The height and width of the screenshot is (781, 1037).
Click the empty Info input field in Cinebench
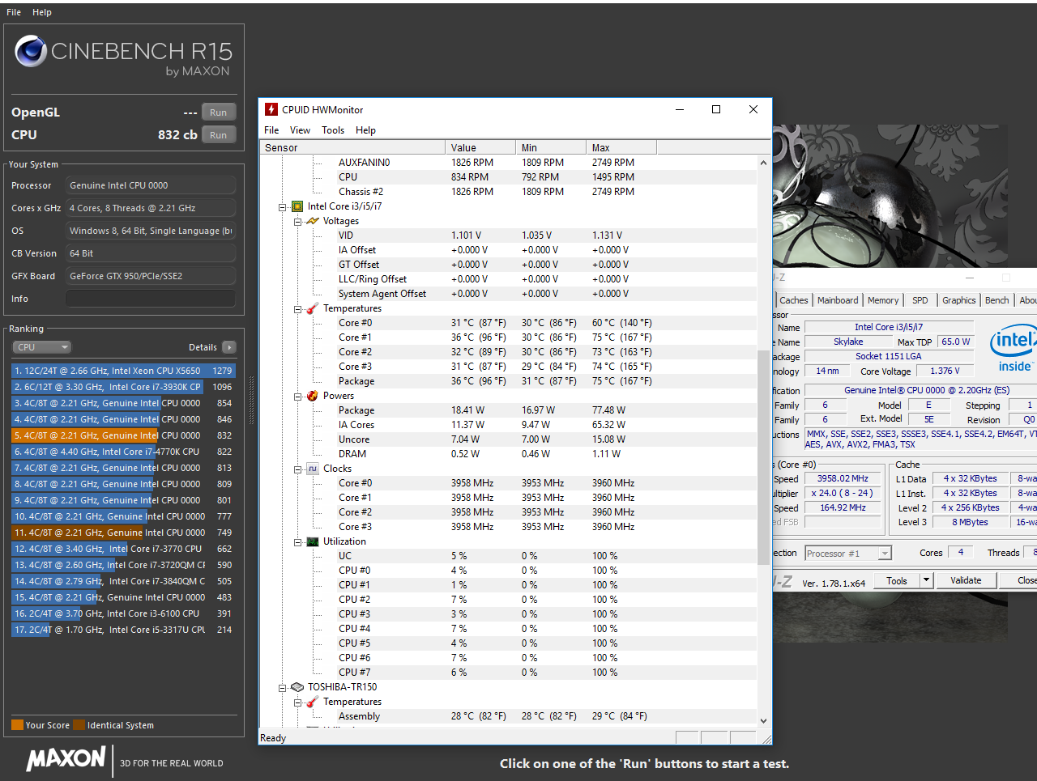point(151,299)
